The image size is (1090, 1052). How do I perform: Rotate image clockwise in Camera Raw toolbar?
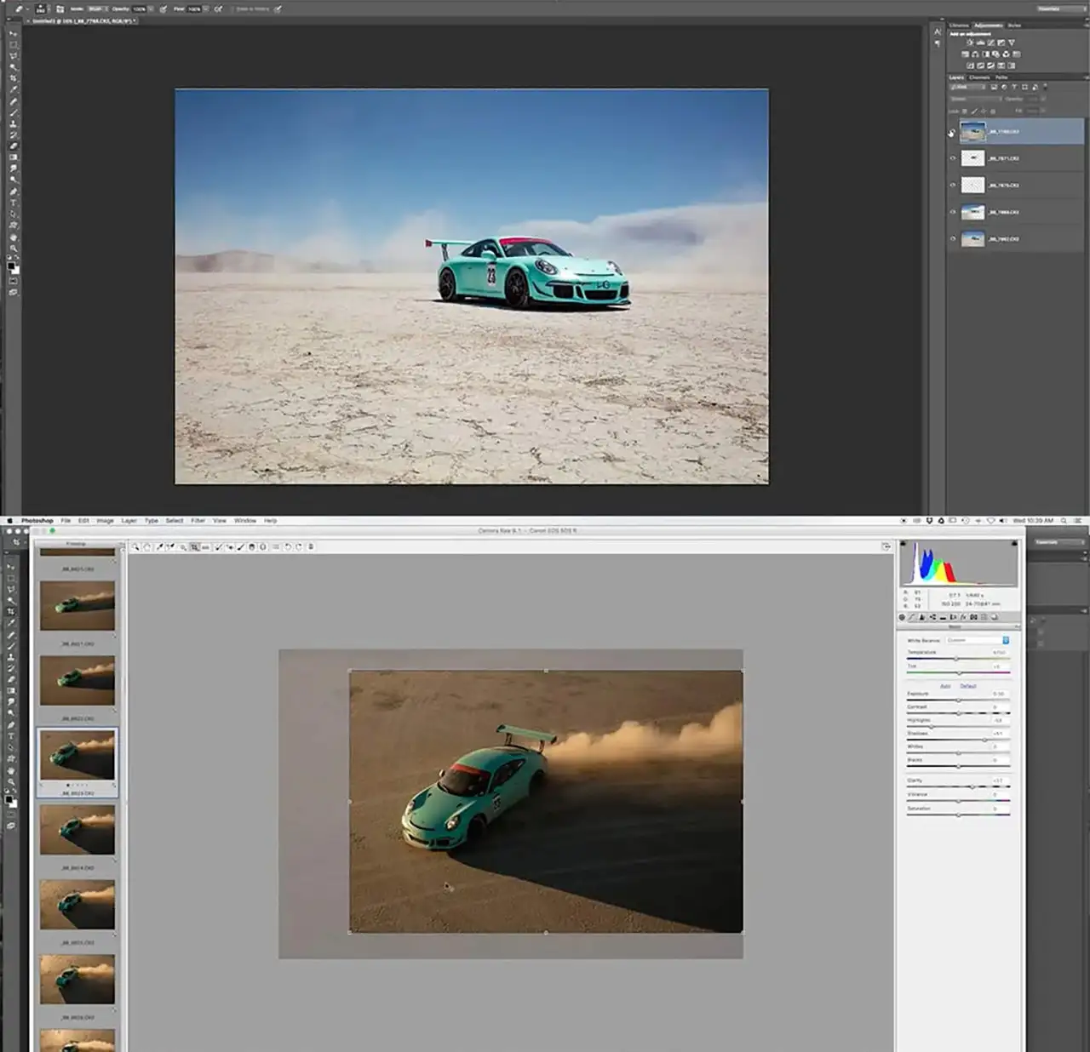299,547
